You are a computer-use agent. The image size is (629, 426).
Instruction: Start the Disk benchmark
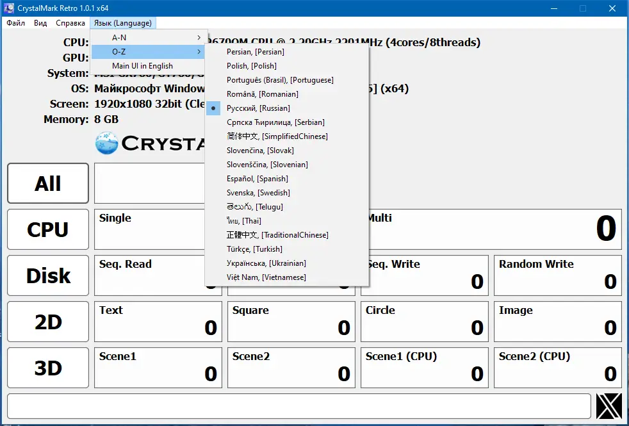(x=48, y=275)
